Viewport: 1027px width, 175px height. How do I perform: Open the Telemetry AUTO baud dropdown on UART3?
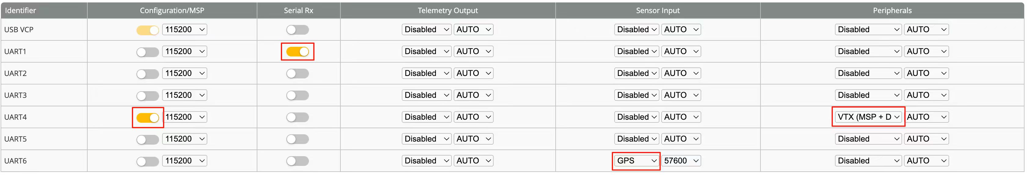point(473,95)
